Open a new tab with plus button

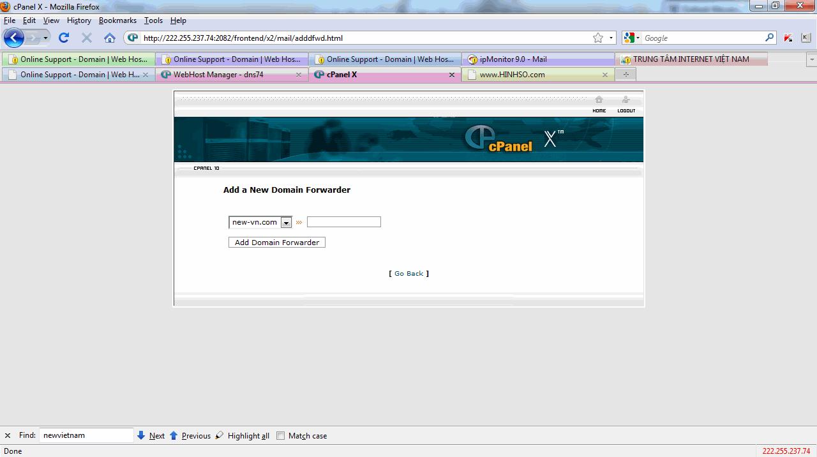point(626,75)
